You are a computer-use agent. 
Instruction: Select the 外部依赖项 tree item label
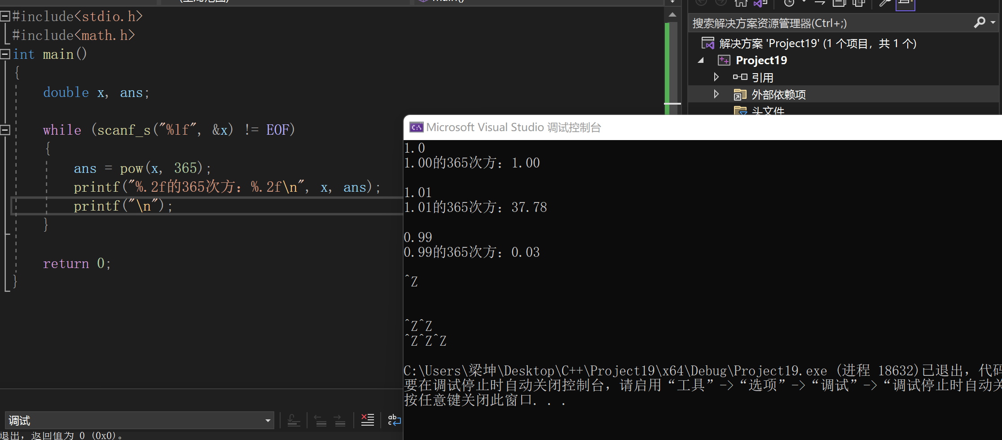pyautogui.click(x=779, y=95)
